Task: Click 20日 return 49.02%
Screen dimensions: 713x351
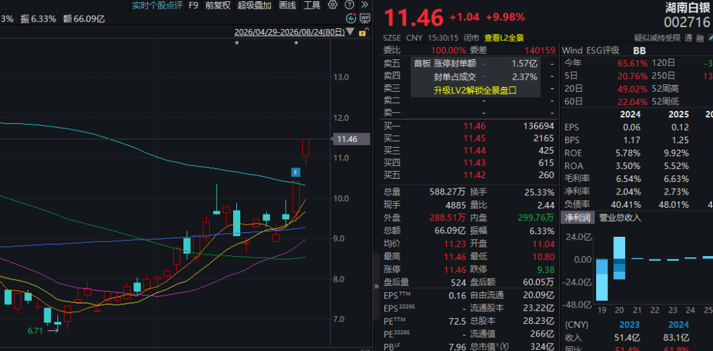Action: coord(632,89)
